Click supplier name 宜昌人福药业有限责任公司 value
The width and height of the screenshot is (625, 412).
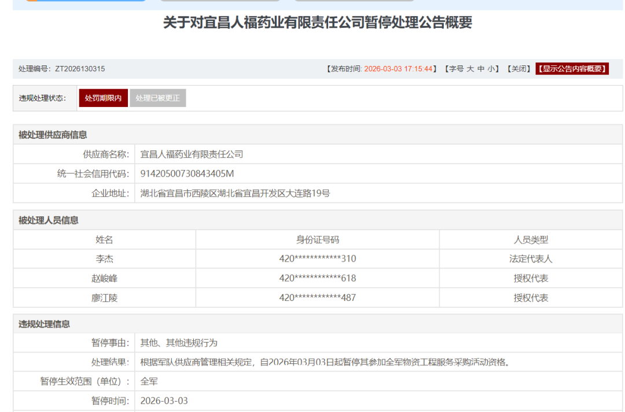[192, 154]
